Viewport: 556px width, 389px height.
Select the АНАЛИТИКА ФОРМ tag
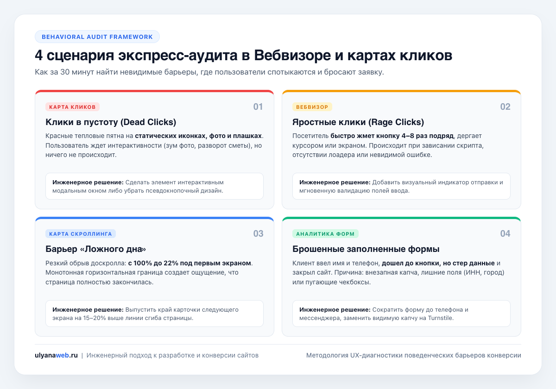325,234
